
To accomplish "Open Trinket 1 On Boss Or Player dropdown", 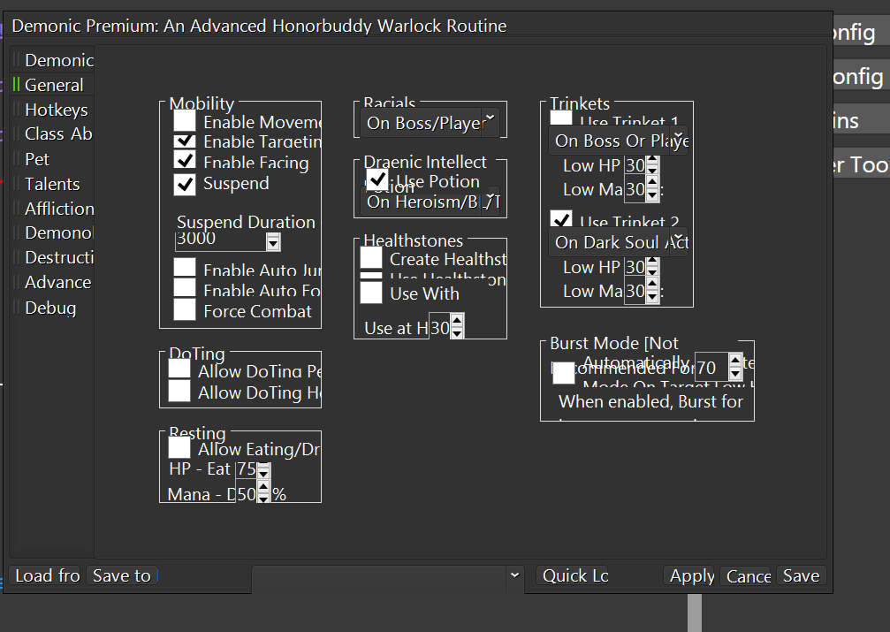I will 618,141.
